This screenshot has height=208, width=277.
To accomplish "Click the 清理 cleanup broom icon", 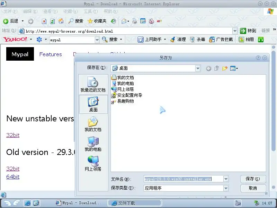I will [x=178, y=40].
